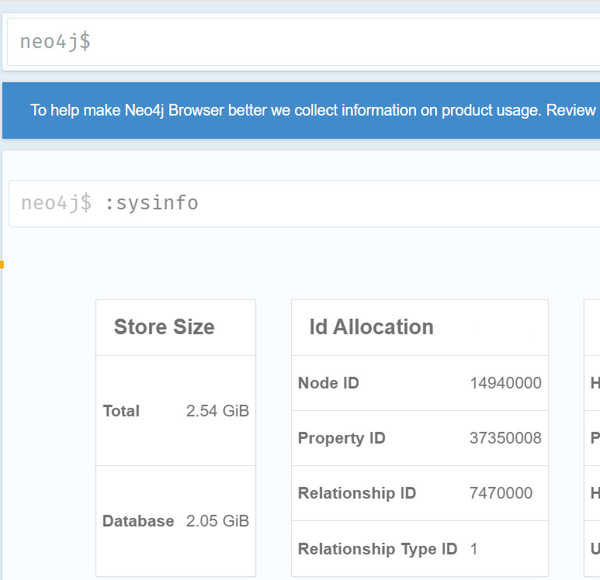
Task: Click the Total label in Store Size
Action: [121, 411]
